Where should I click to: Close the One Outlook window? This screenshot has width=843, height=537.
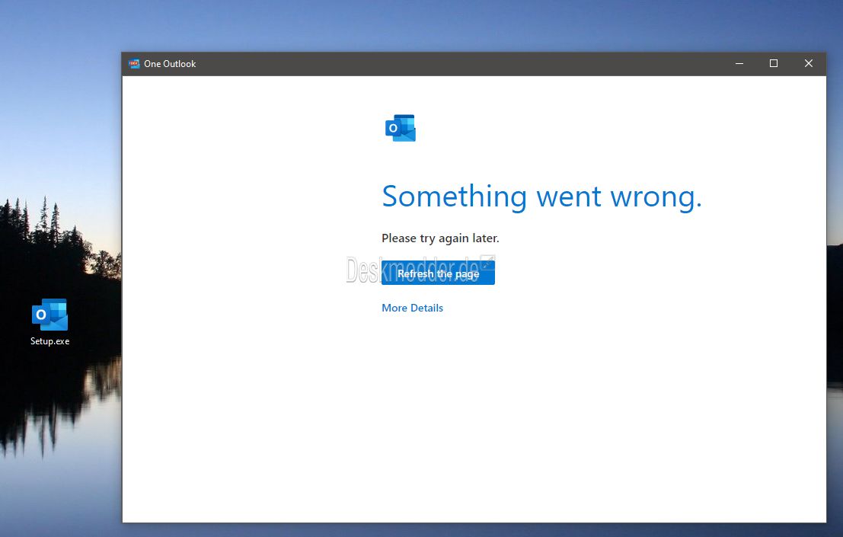click(809, 63)
